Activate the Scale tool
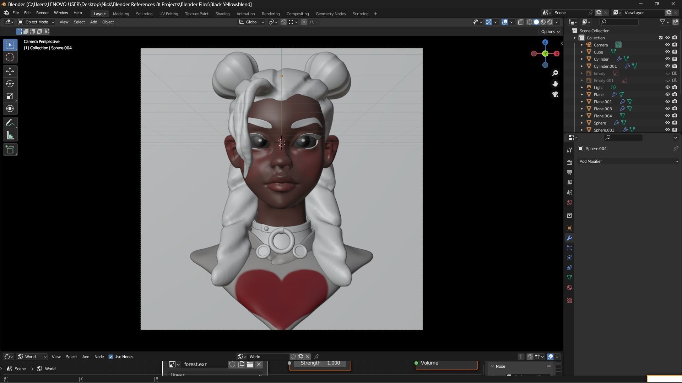 pos(10,96)
